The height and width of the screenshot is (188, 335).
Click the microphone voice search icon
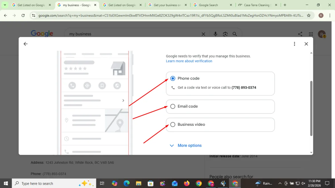click(x=216, y=34)
